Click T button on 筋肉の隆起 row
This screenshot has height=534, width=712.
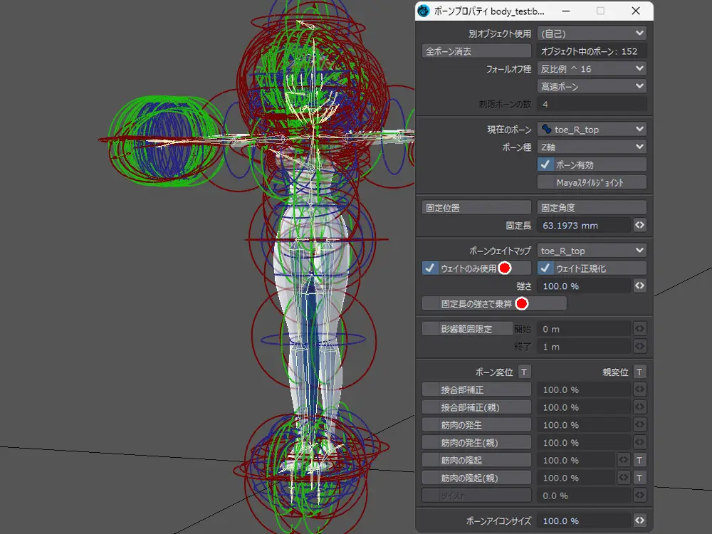[x=639, y=460]
